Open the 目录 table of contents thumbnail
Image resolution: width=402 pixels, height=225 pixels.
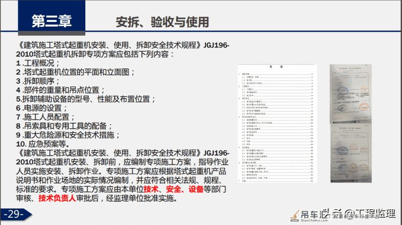(x=277, y=123)
